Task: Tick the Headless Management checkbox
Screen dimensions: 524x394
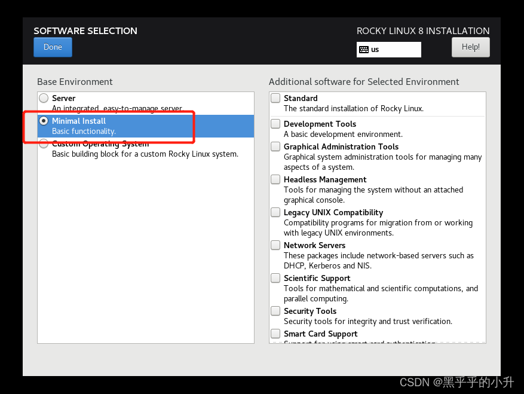Action: coord(275,179)
